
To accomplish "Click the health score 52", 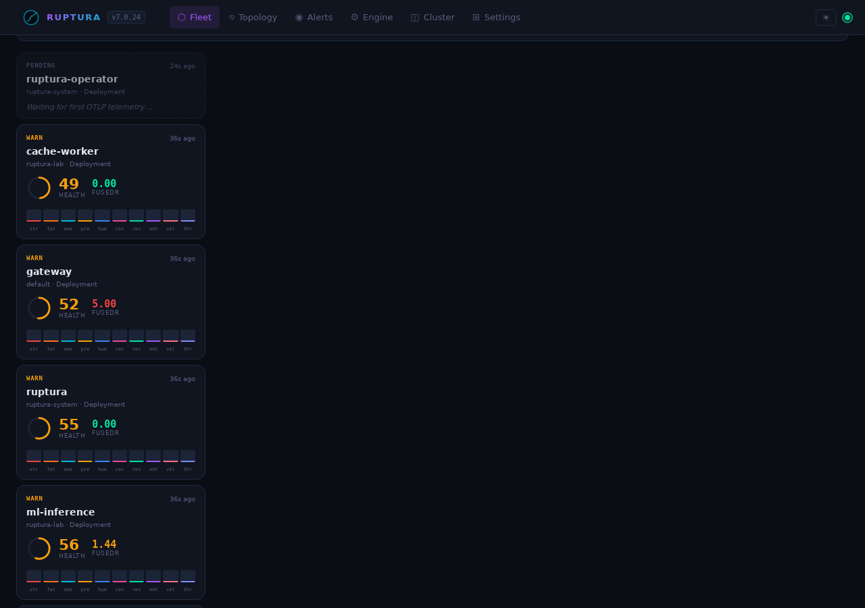I will 69,305.
